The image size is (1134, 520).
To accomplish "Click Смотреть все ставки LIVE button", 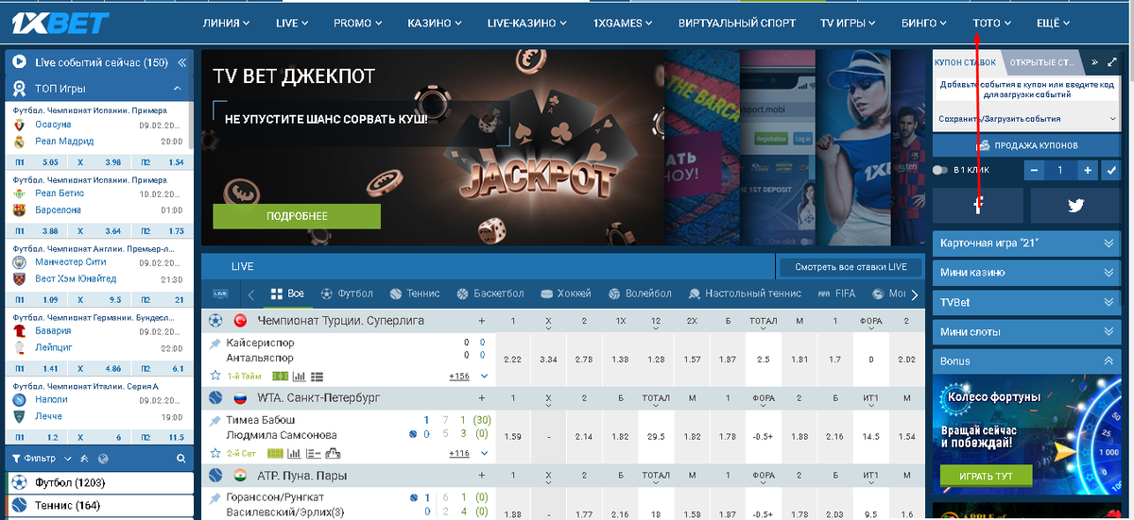I will coord(851,267).
